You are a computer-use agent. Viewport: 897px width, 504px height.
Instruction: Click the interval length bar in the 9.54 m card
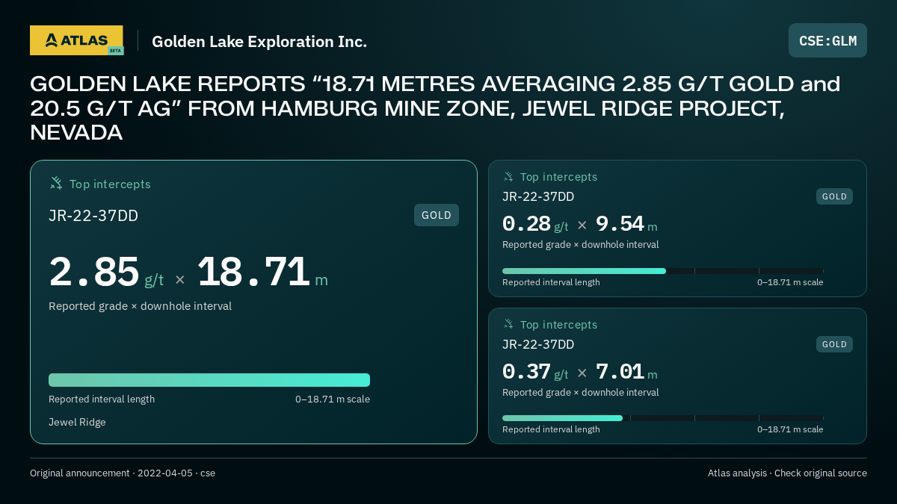662,271
